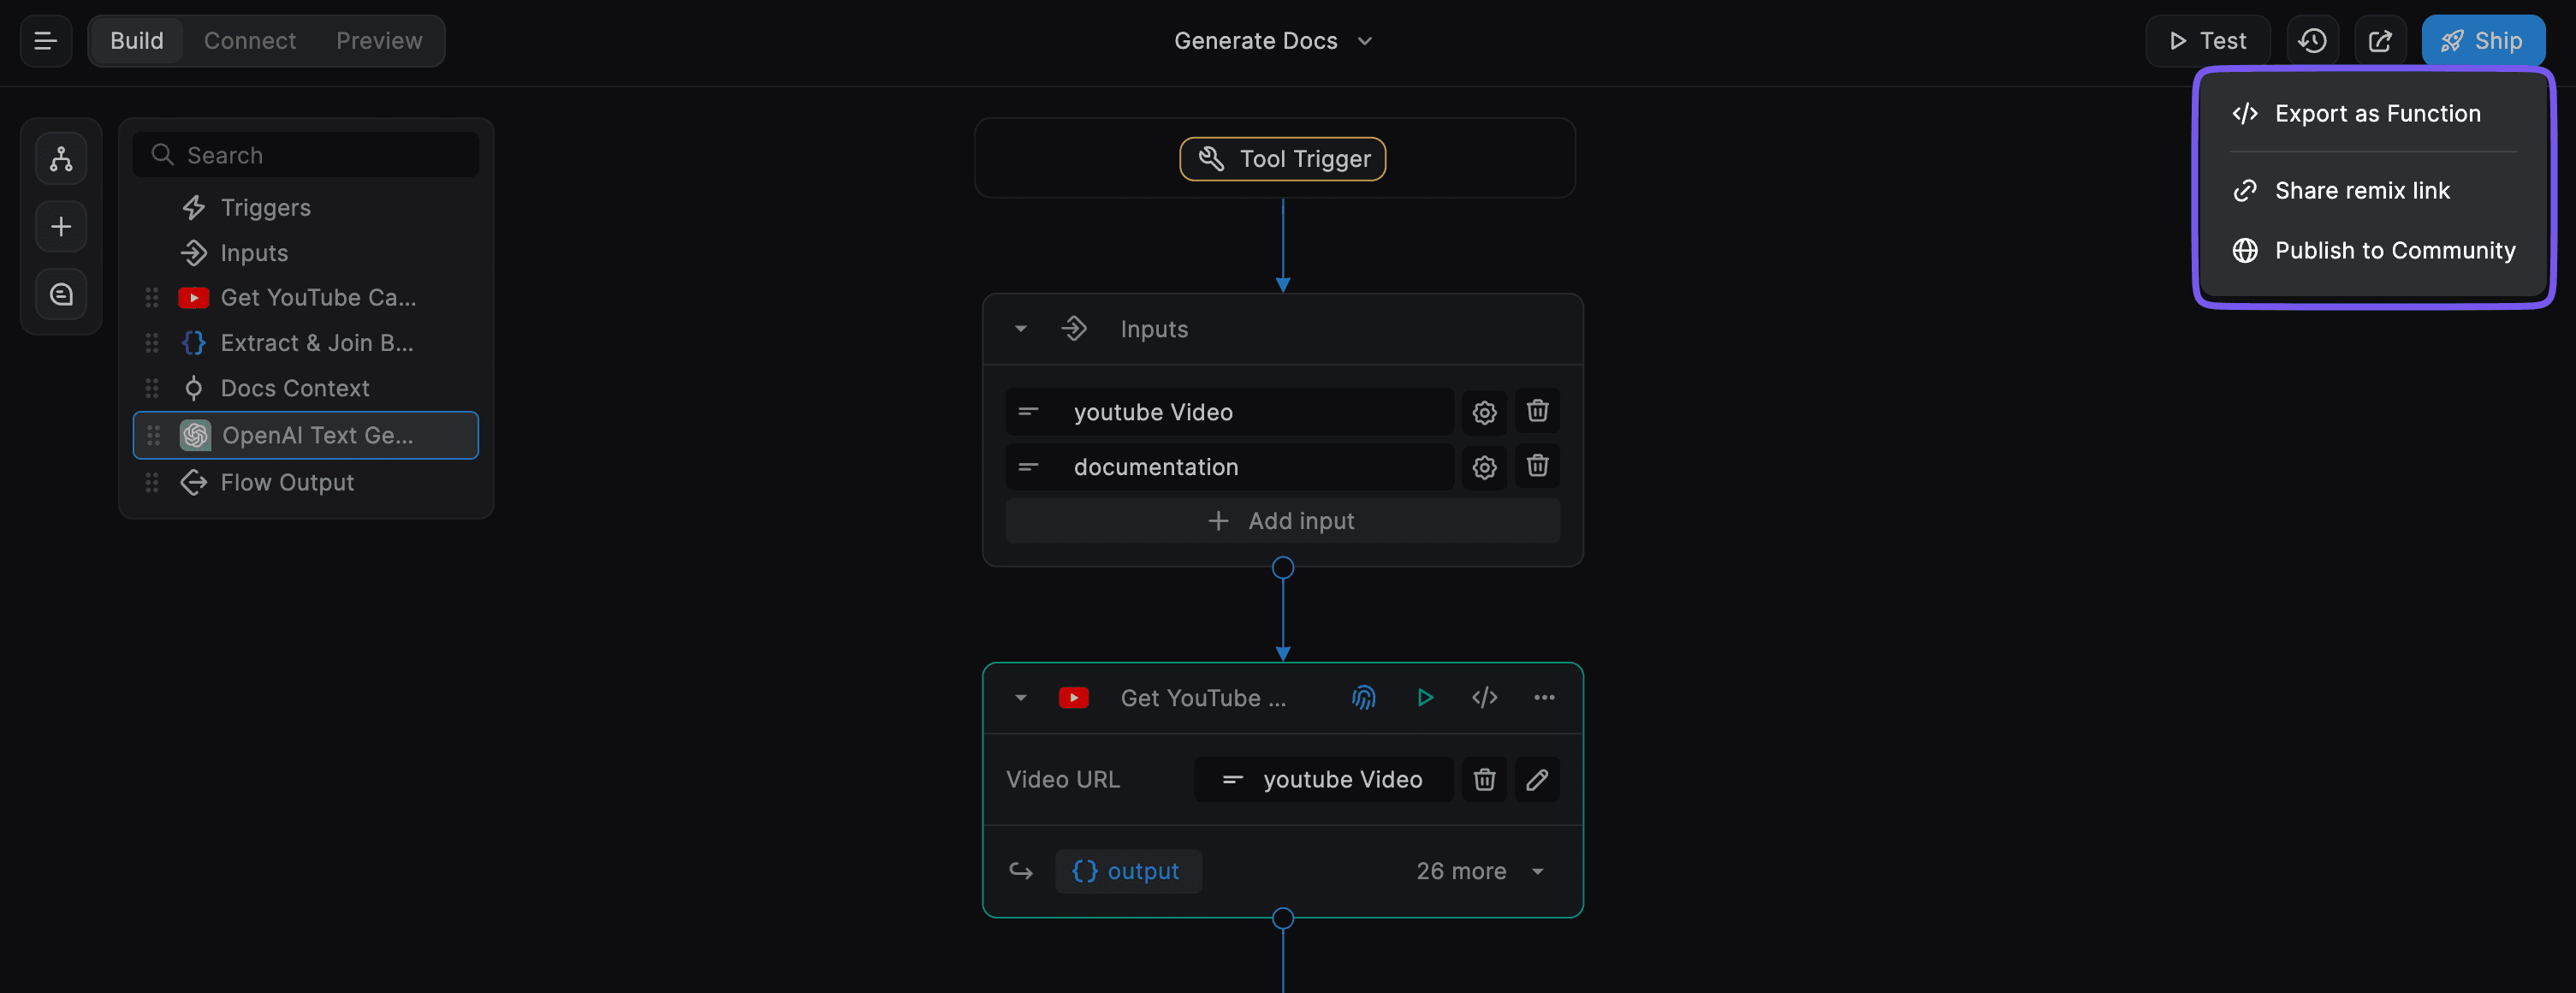Image resolution: width=2576 pixels, height=993 pixels.
Task: Select Inputs in the block list
Action: 306,253
